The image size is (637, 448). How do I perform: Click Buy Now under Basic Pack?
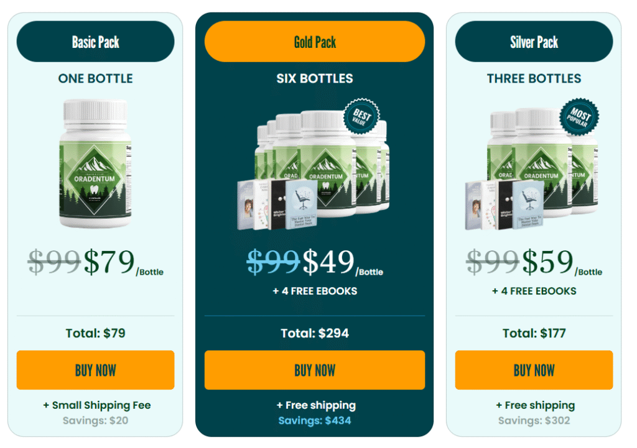(x=95, y=370)
